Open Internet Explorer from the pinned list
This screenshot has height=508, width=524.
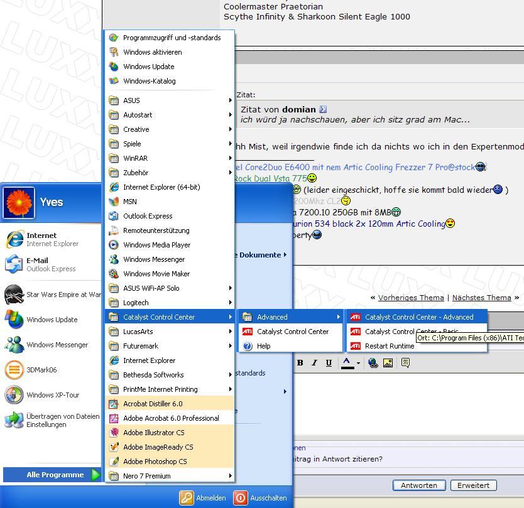(52, 239)
